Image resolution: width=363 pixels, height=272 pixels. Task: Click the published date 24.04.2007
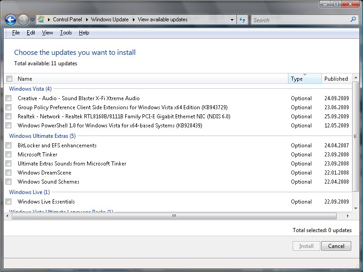pyautogui.click(x=337, y=146)
